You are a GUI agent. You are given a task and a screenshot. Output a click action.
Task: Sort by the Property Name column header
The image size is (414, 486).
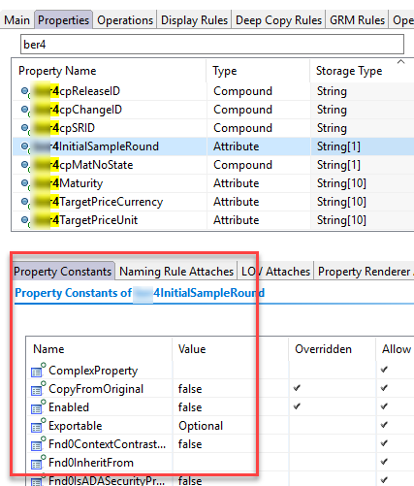(57, 71)
